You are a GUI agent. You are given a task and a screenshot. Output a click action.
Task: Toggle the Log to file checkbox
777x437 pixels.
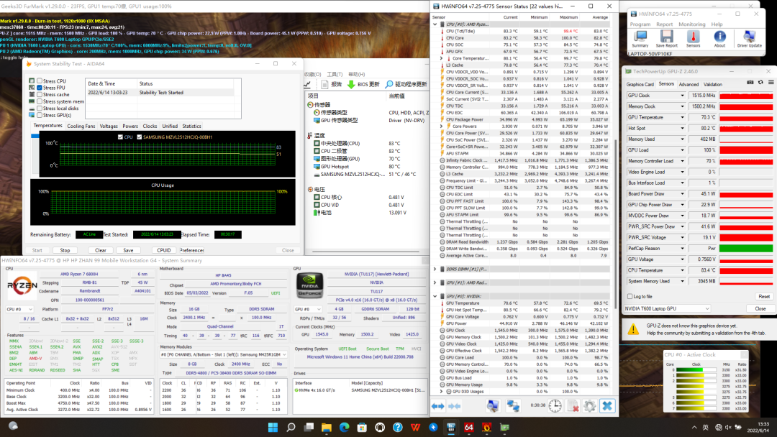point(630,296)
